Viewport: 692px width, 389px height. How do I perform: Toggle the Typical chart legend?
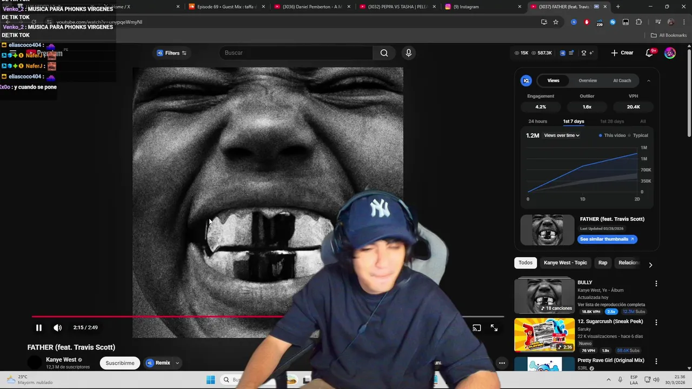(638, 136)
